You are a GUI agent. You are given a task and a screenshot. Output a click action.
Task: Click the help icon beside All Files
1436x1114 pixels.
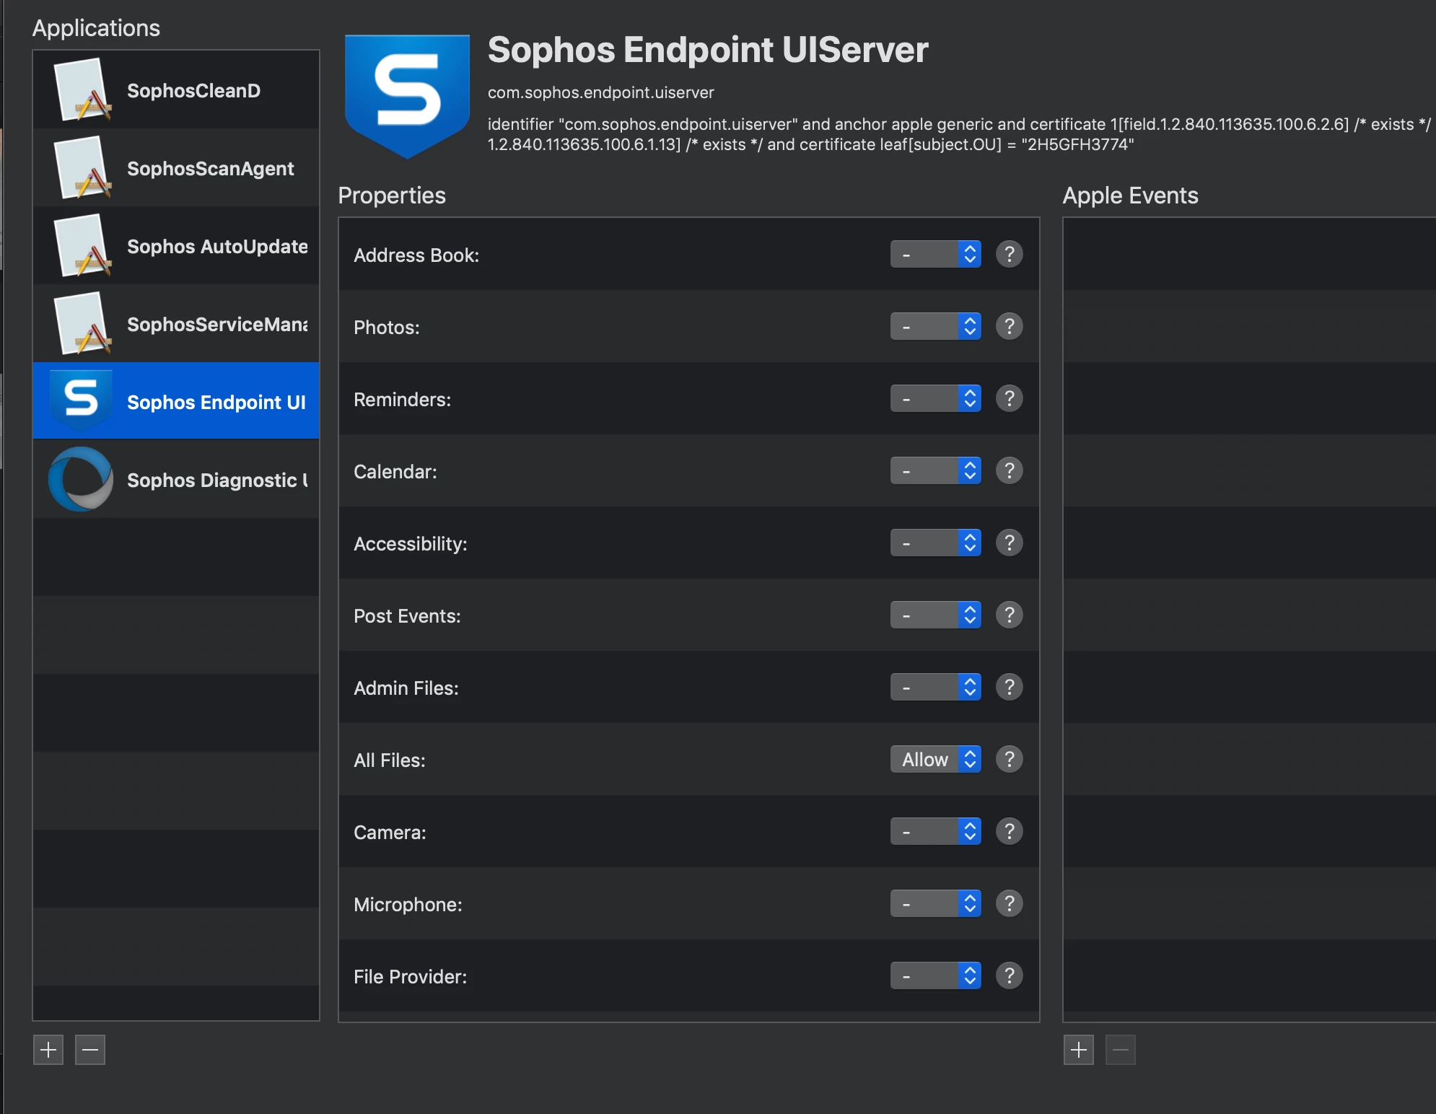[1009, 759]
